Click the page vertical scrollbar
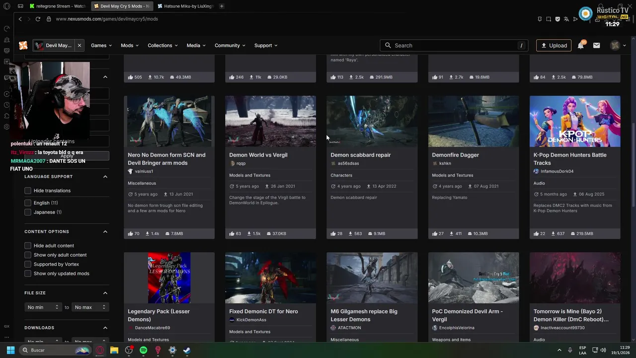 (633, 164)
